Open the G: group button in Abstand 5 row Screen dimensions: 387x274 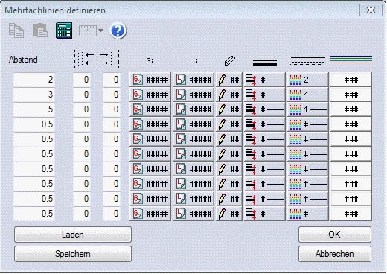pos(150,109)
